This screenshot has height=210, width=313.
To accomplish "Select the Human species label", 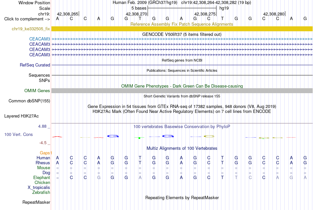I will [x=43, y=158].
